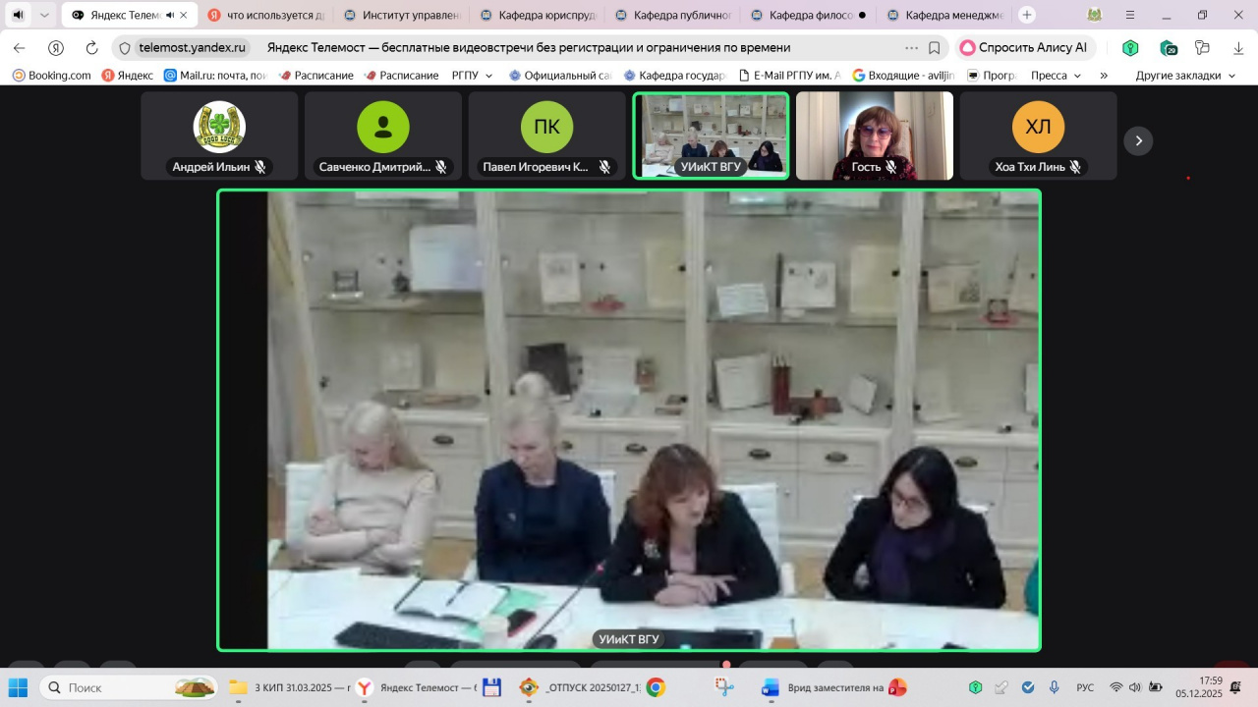Go back with the browser back arrow
1258x707 pixels.
coord(20,48)
